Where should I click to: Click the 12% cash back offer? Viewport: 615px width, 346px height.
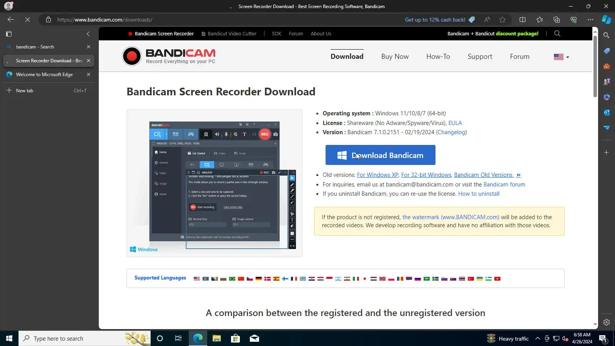440,20
